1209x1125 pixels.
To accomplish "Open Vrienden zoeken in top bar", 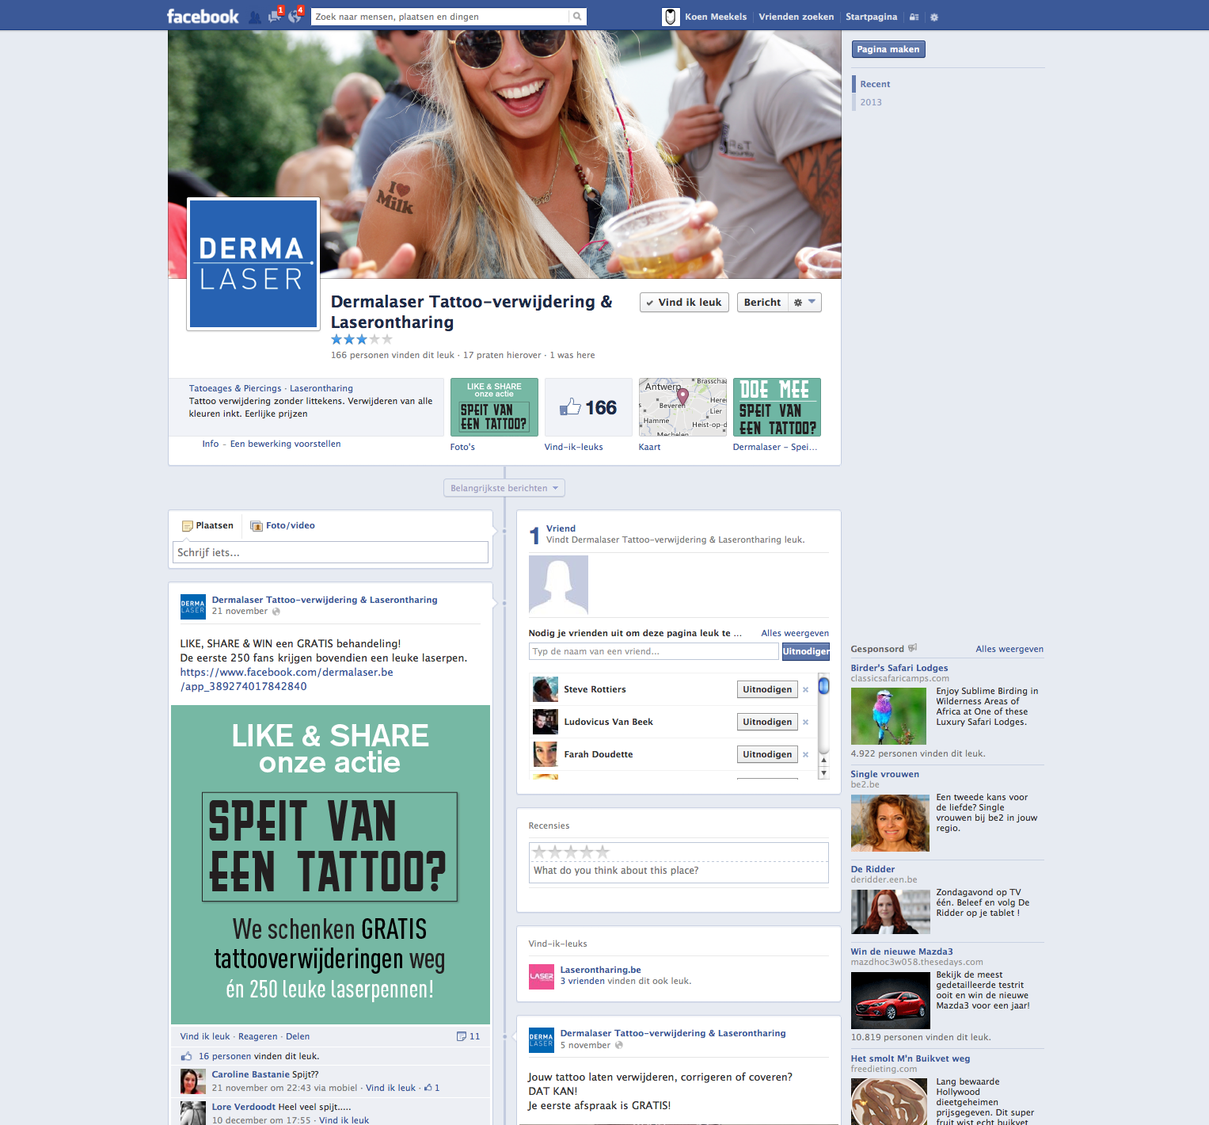I will (x=796, y=17).
